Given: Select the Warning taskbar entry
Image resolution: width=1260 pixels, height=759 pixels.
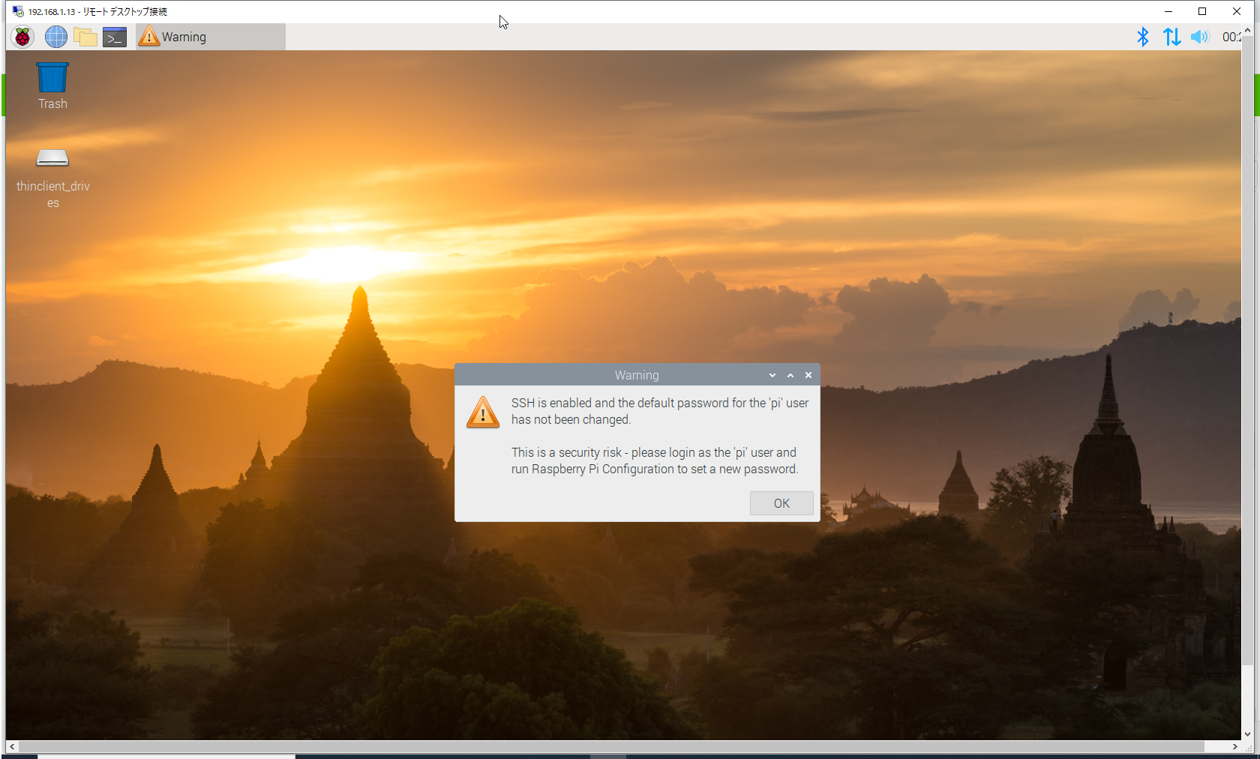Looking at the screenshot, I should [211, 37].
